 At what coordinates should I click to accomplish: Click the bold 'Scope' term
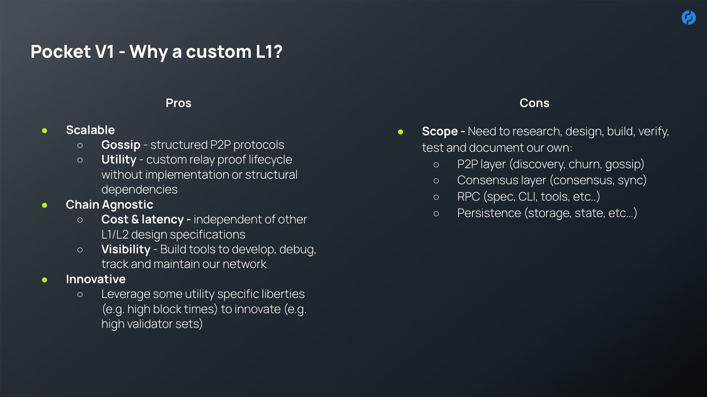click(439, 131)
